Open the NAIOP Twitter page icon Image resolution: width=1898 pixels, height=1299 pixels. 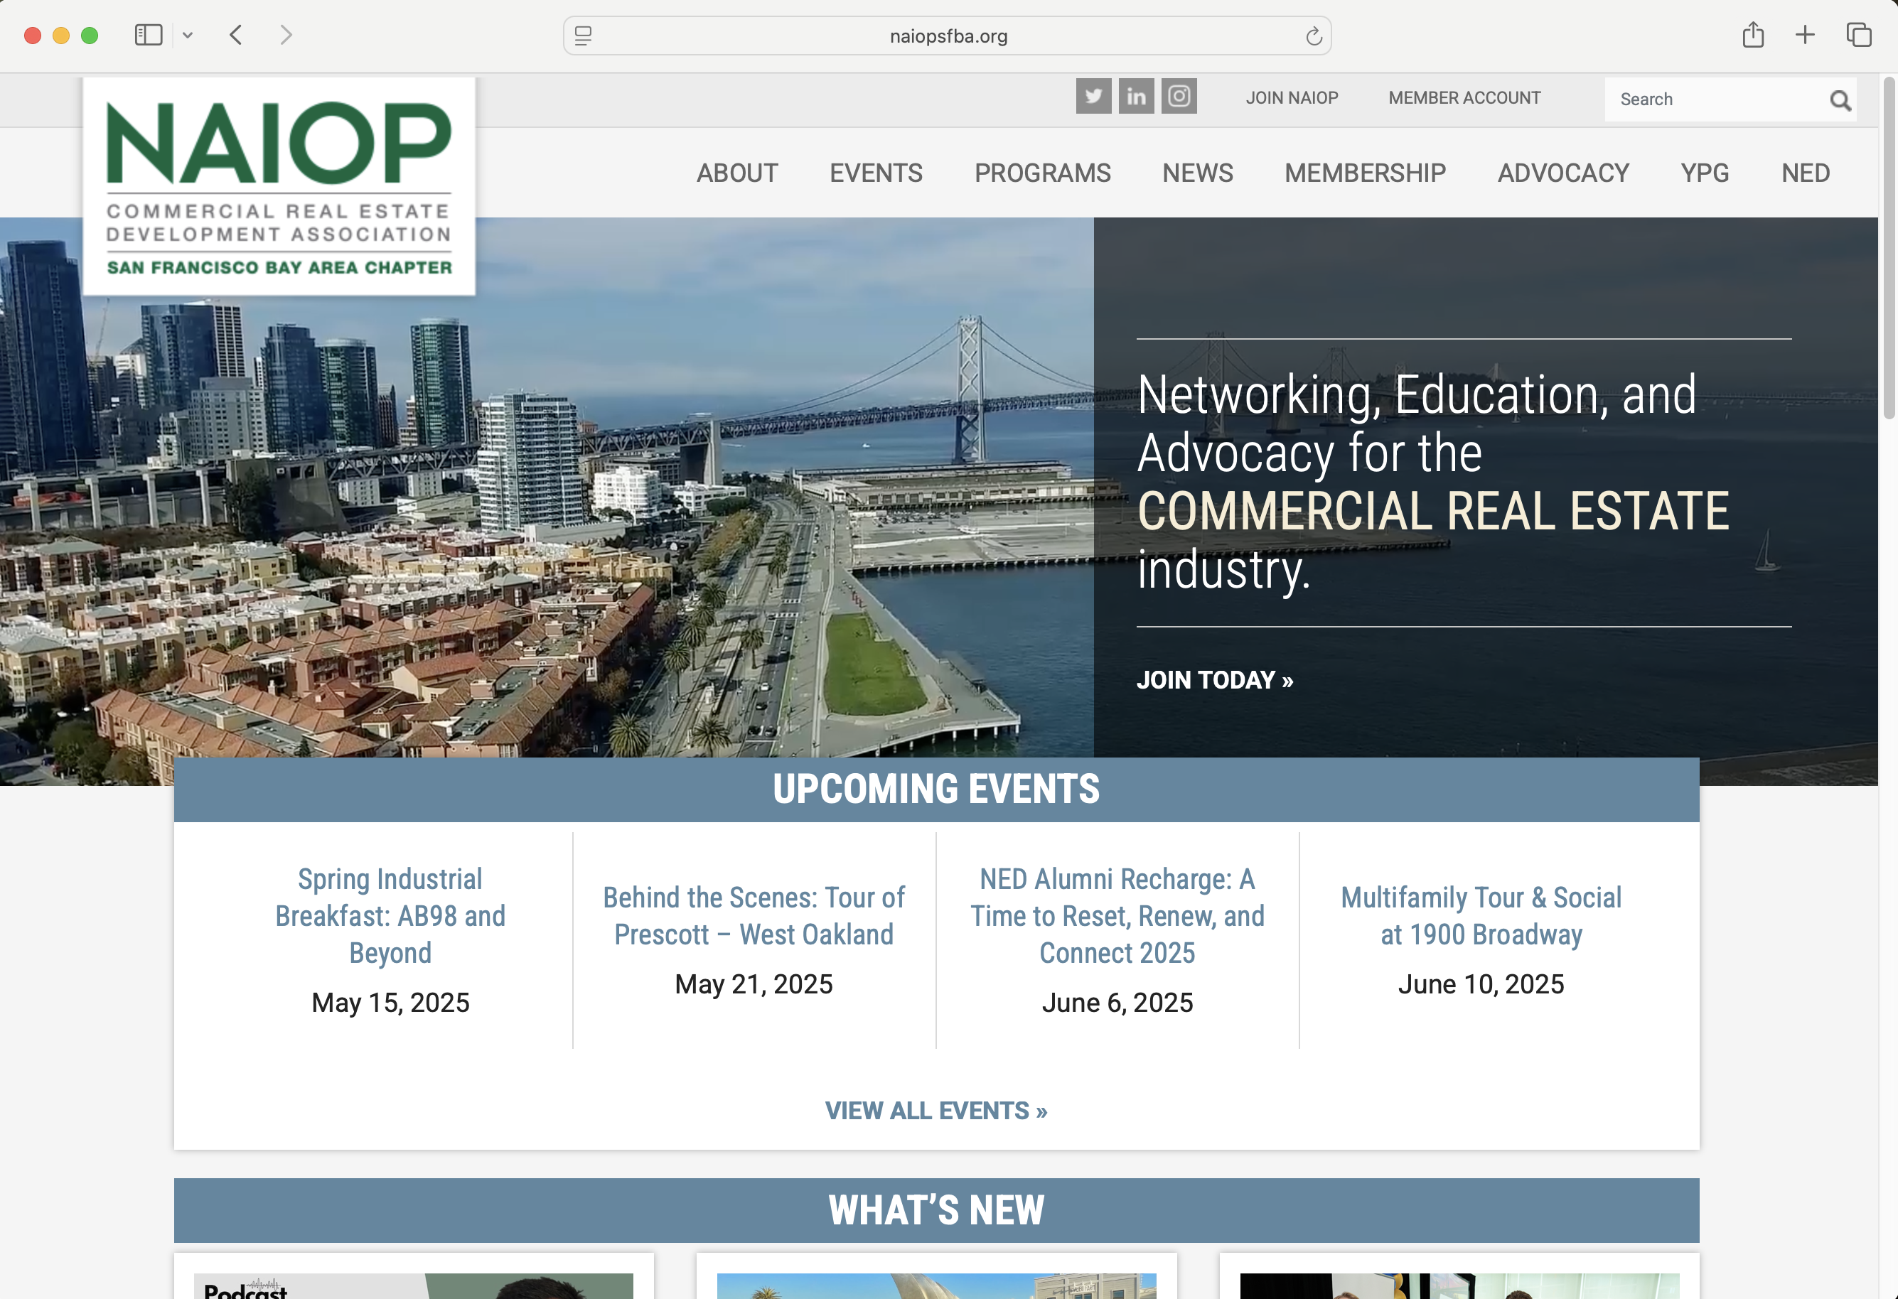click(1093, 97)
